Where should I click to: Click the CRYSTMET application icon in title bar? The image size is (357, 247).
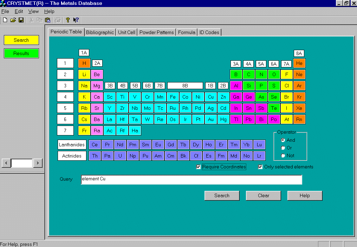[x=3, y=3]
